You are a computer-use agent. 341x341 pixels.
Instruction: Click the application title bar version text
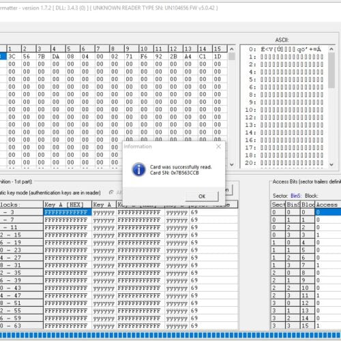pyautogui.click(x=109, y=8)
